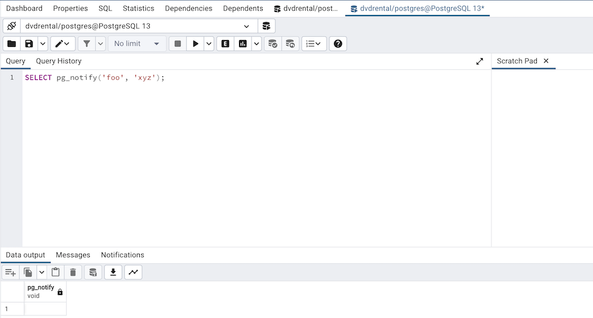Switch to the Query History tab
The width and height of the screenshot is (593, 318).
(x=59, y=61)
